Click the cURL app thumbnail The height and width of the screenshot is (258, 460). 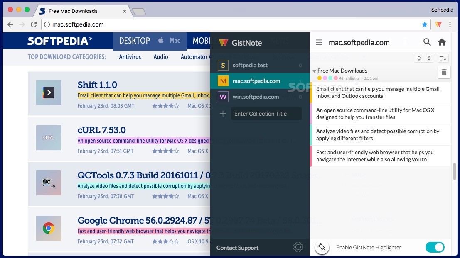[x=49, y=138]
